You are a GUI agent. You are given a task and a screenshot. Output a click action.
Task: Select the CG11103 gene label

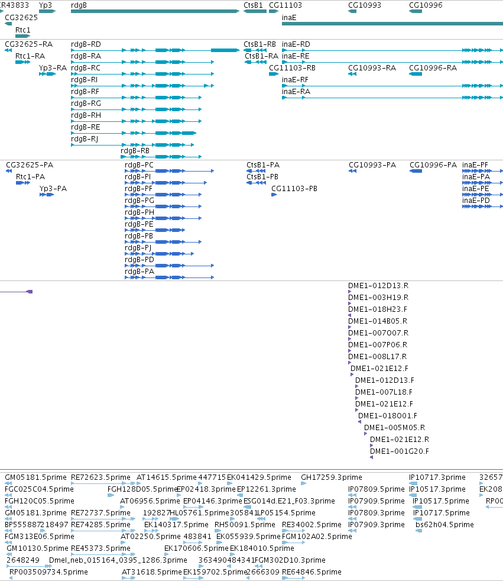[x=285, y=5]
